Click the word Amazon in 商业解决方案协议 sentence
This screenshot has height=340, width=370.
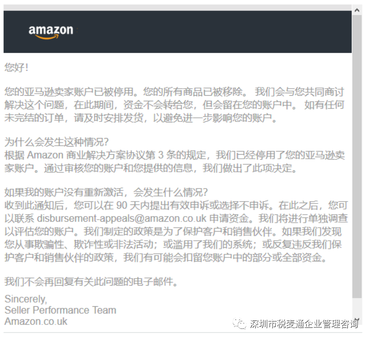[x=45, y=155]
